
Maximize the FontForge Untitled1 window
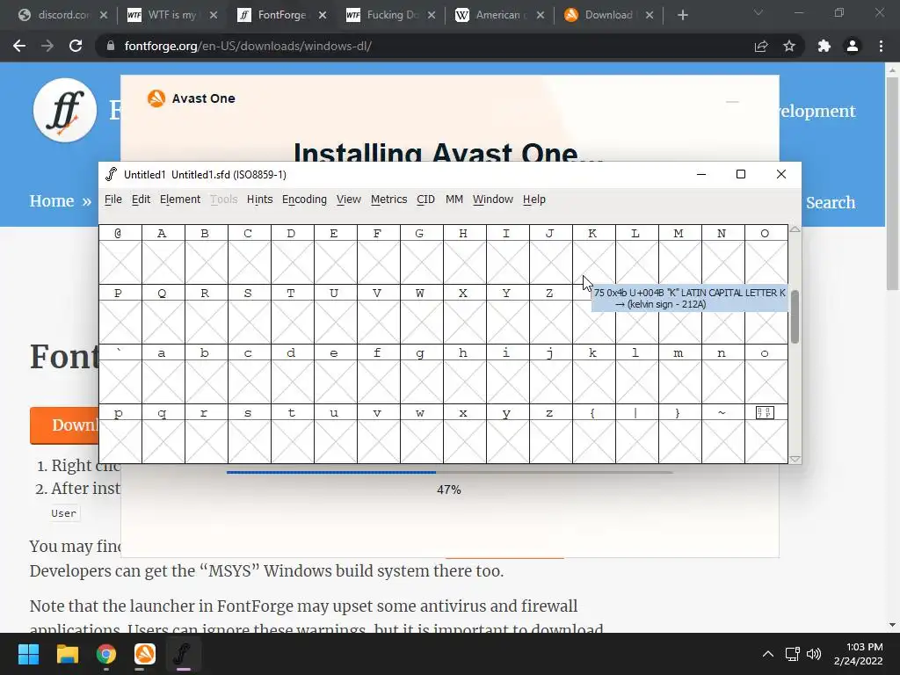tap(741, 174)
